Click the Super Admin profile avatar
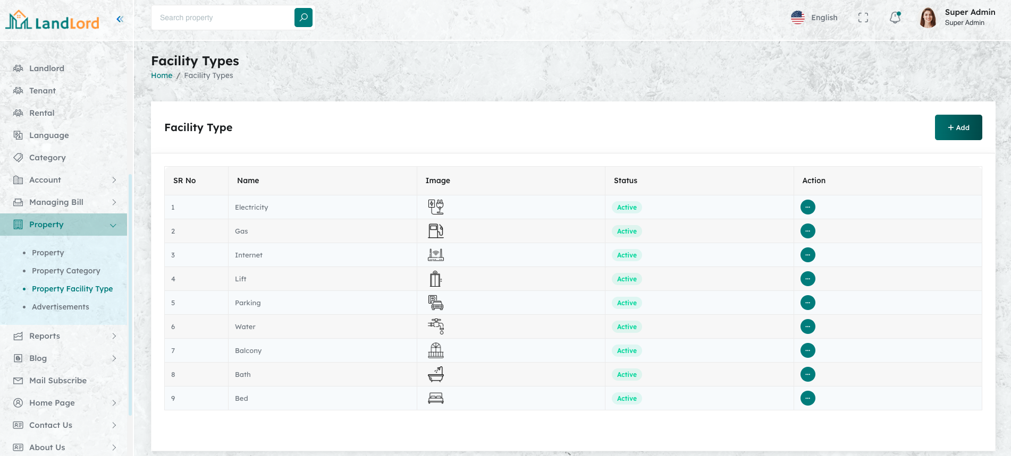1011x456 pixels. point(928,18)
